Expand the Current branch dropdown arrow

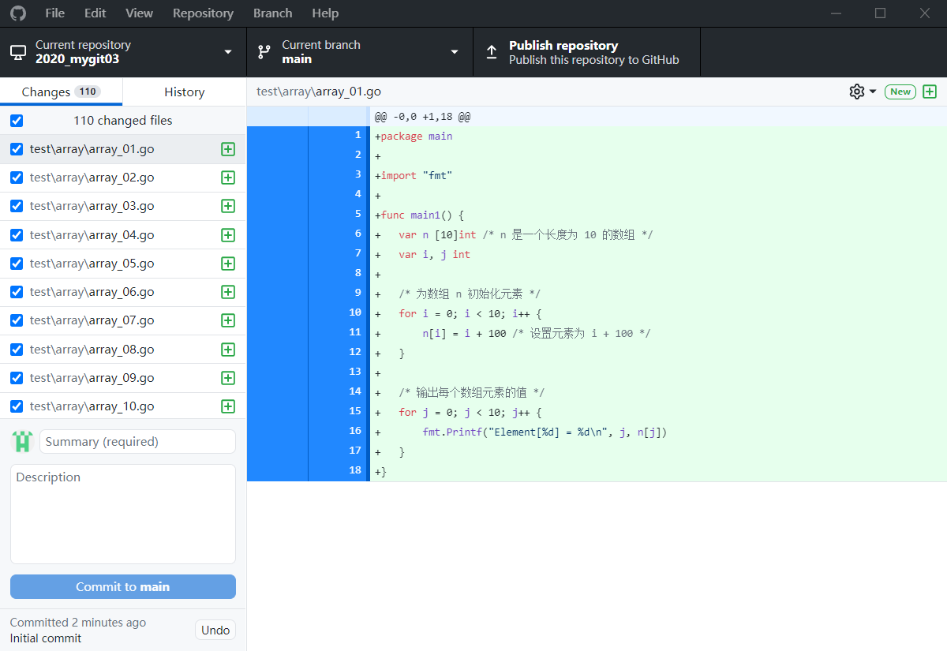455,52
